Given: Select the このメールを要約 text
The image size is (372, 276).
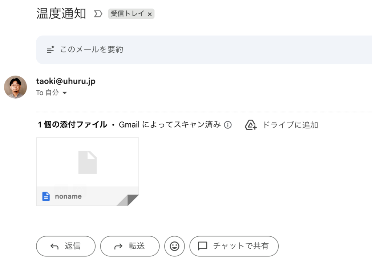Looking at the screenshot, I should [92, 49].
